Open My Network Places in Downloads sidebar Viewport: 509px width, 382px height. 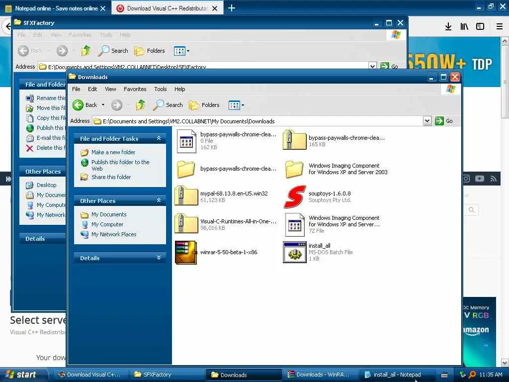(x=114, y=234)
